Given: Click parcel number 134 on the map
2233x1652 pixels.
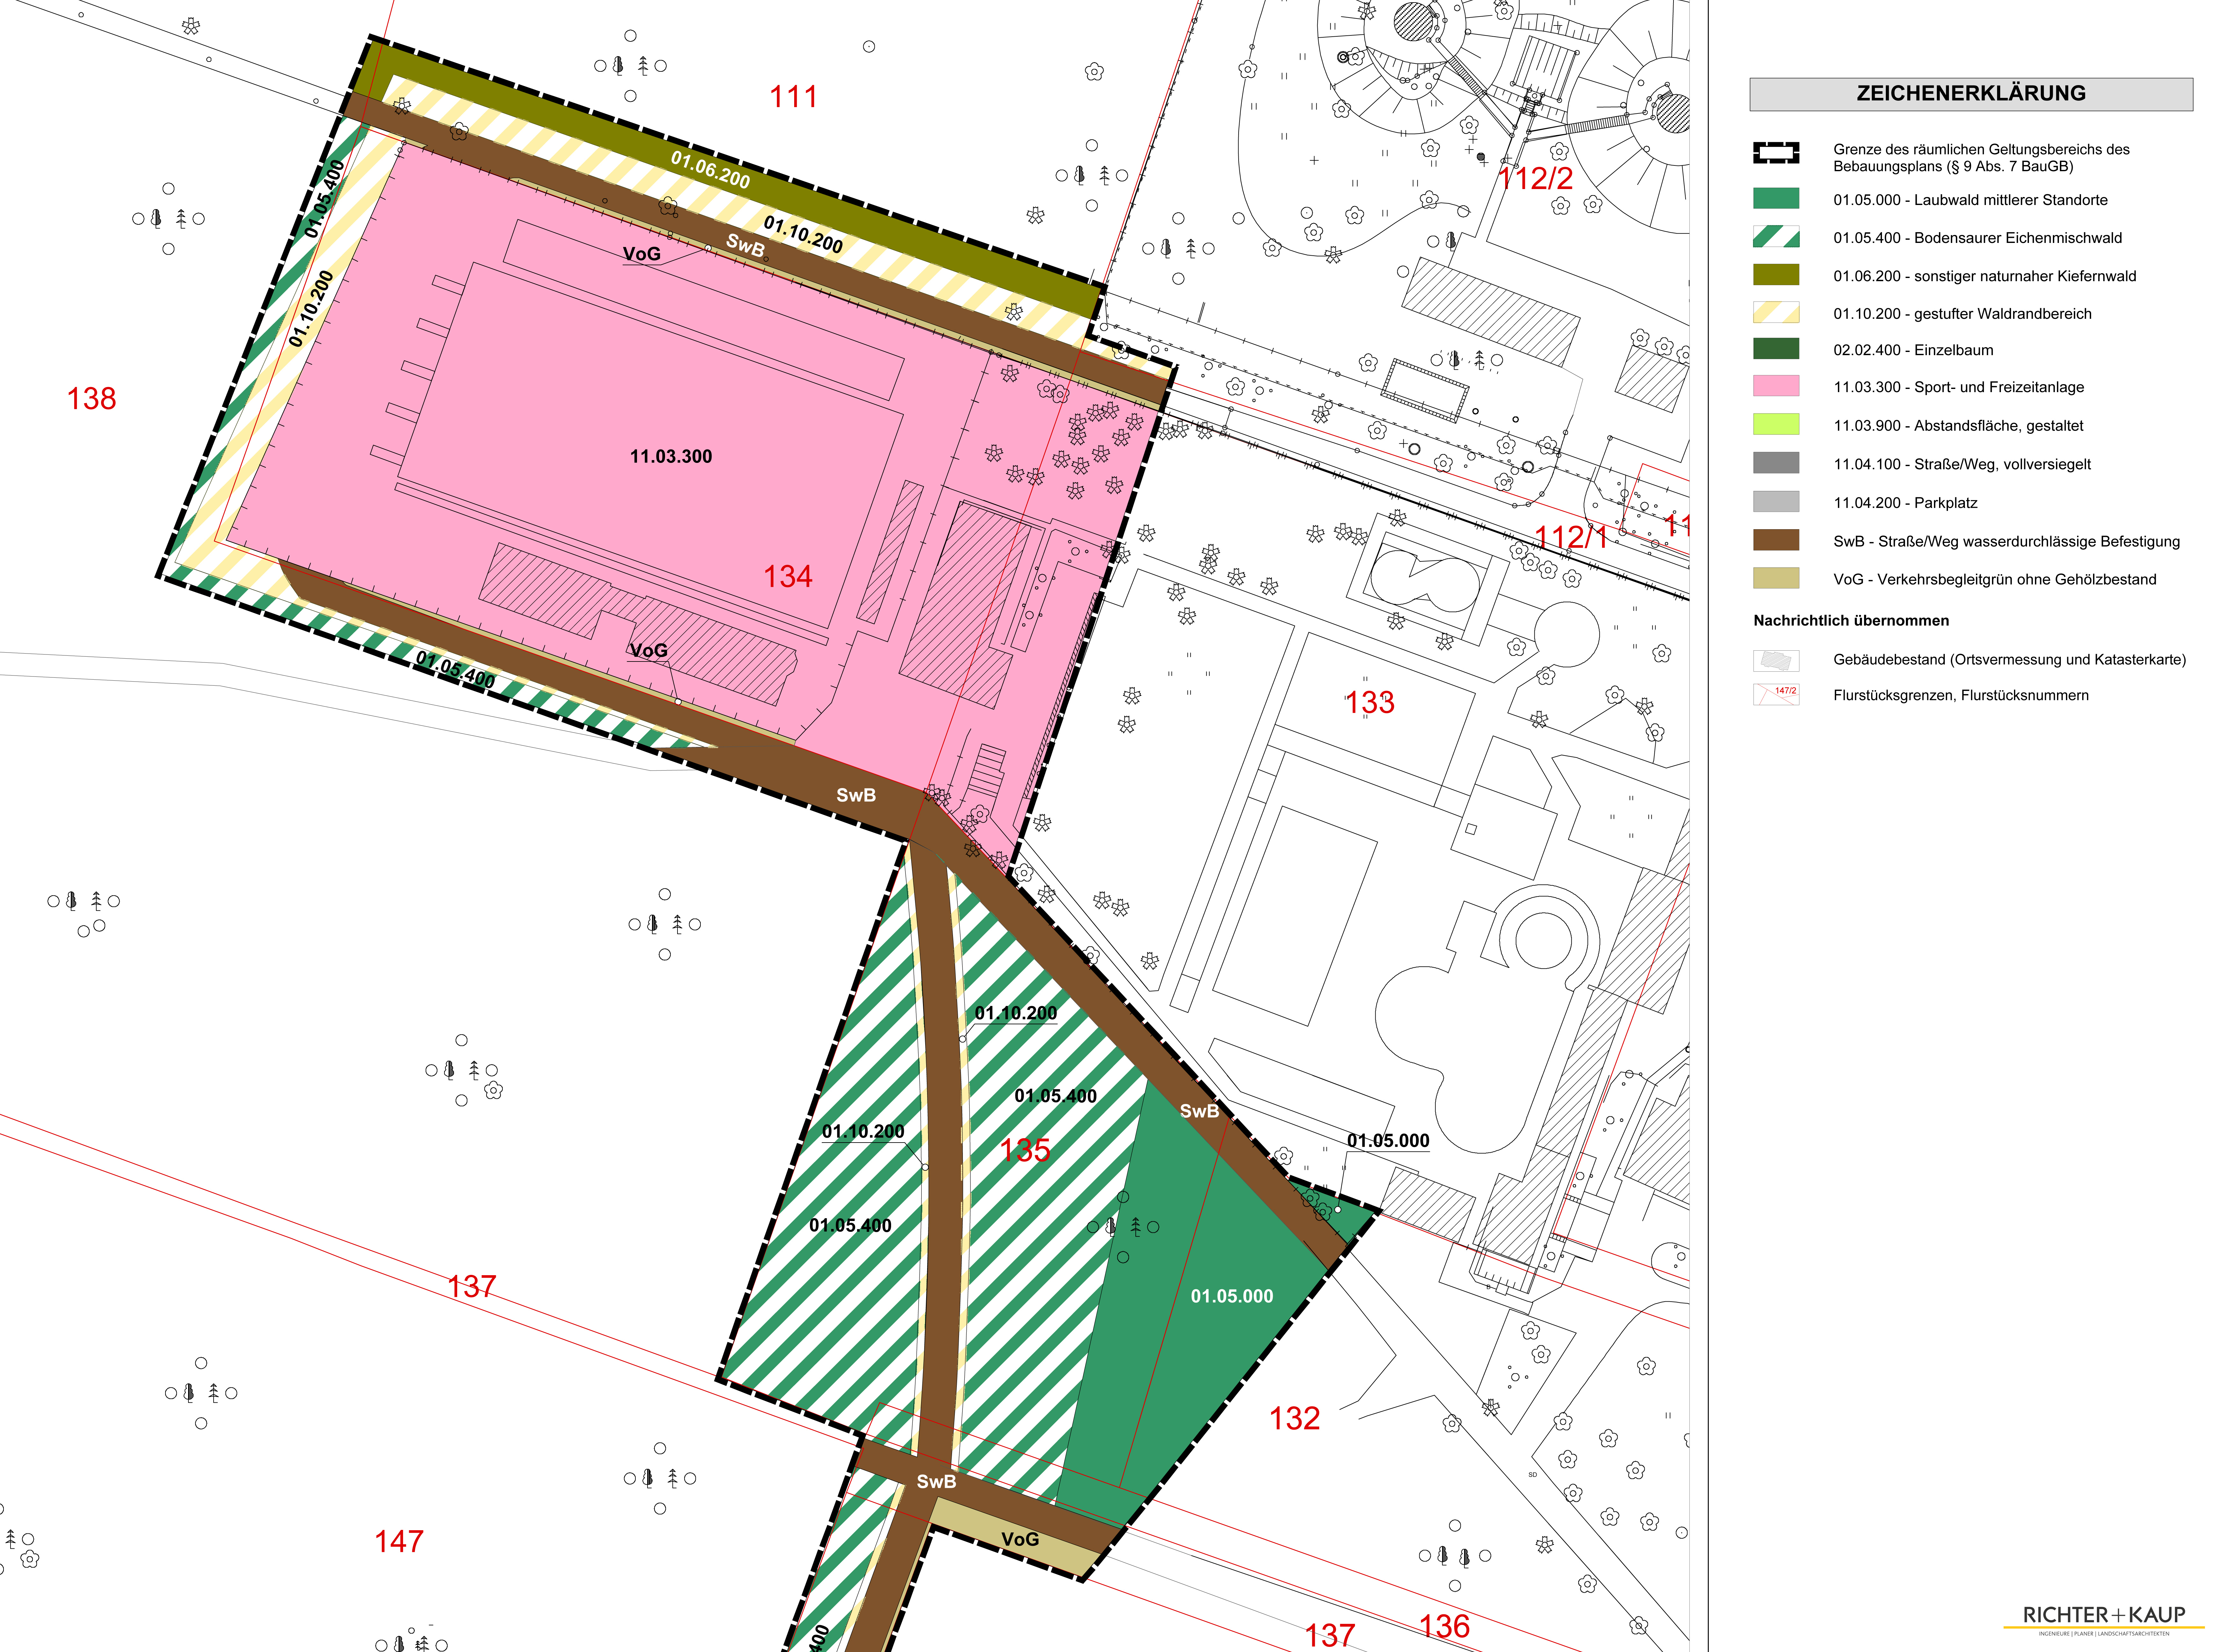Looking at the screenshot, I should pos(788,576).
